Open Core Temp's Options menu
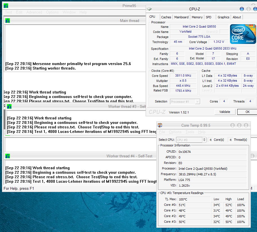257x232 pixels. pyautogui.click(x=175, y=132)
